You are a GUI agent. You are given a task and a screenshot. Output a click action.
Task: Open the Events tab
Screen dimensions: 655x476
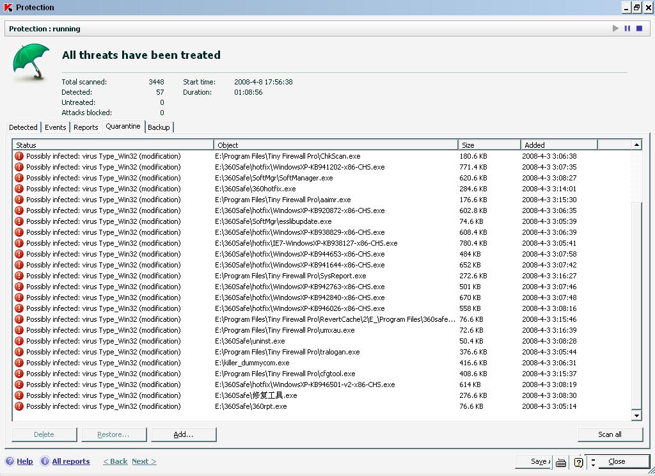click(56, 127)
